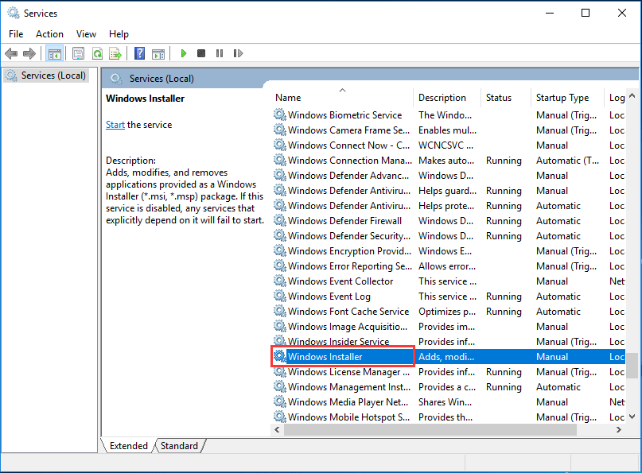Click the Restart Service toolbar icon

[x=238, y=53]
